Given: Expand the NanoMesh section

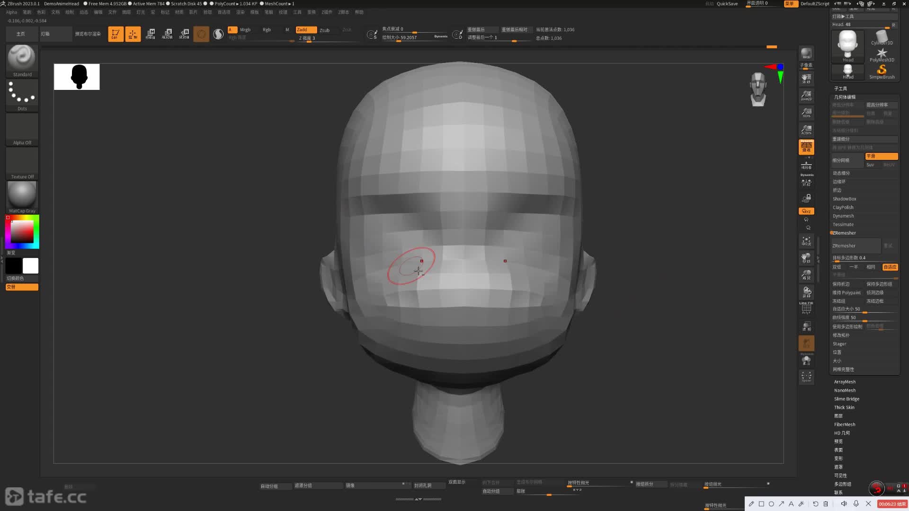Looking at the screenshot, I should [x=845, y=390].
